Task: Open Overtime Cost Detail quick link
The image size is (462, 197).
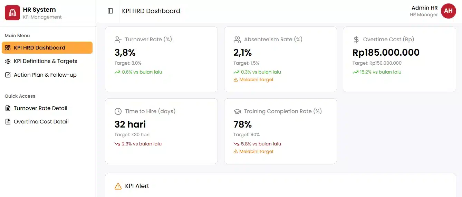Action: point(41,122)
